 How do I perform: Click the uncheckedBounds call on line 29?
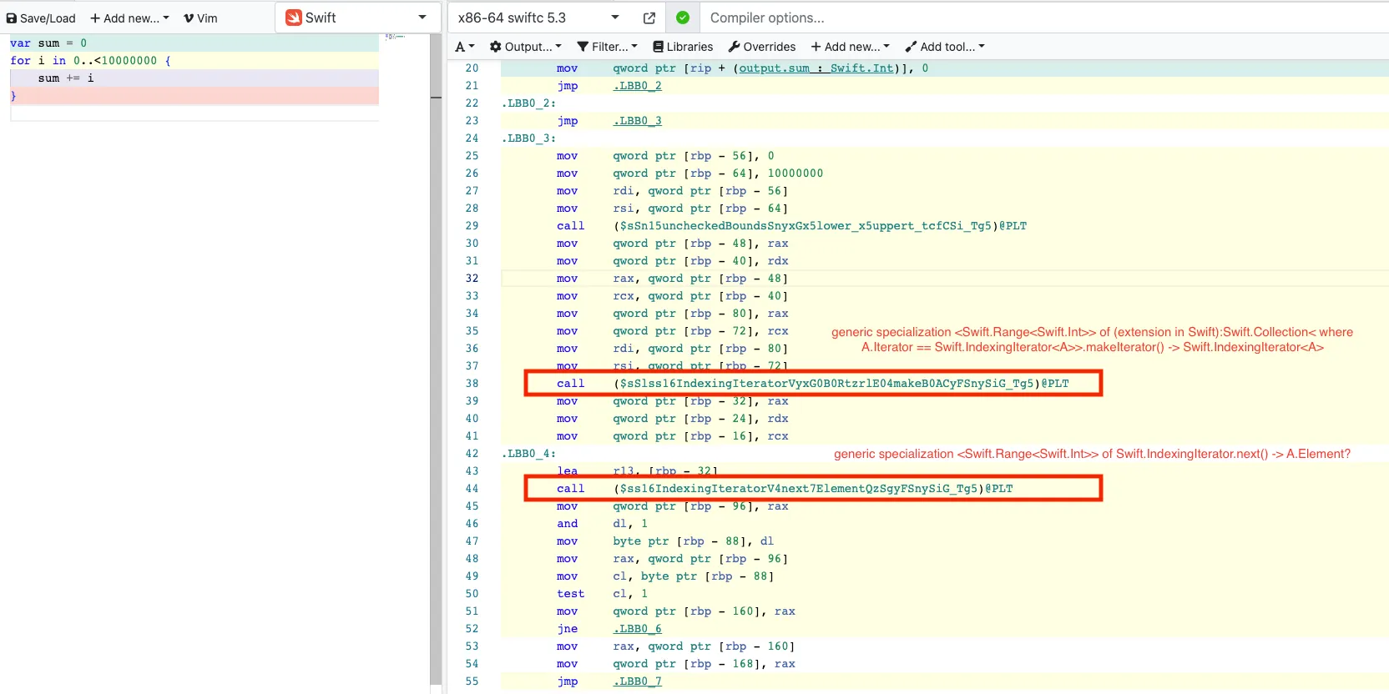791,226
